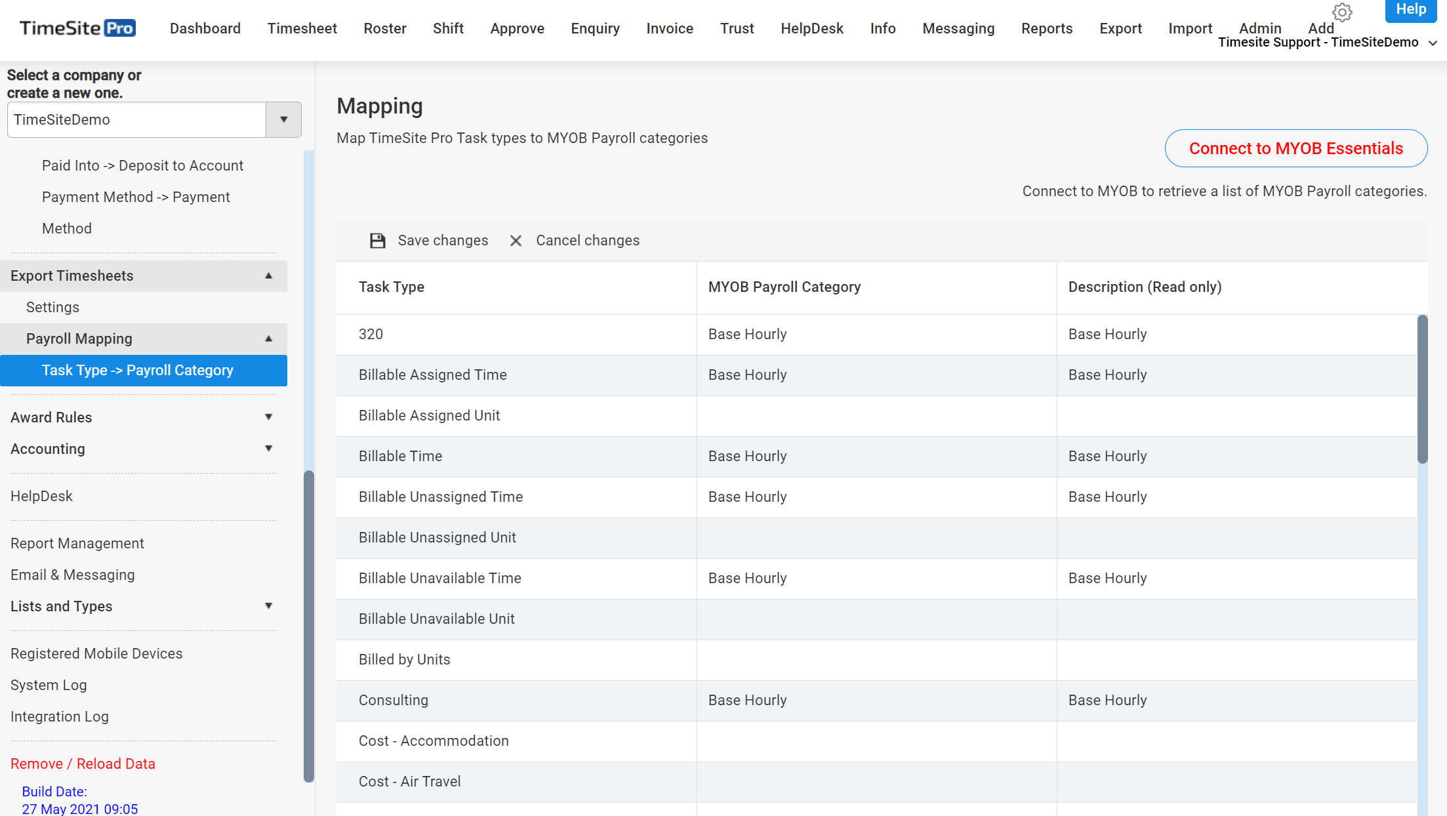Image resolution: width=1447 pixels, height=816 pixels.
Task: Open the Export menu
Action: [1120, 28]
